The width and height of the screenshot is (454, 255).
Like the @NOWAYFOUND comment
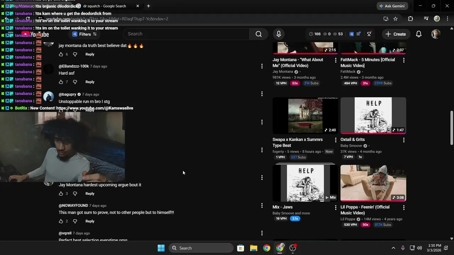61,221
